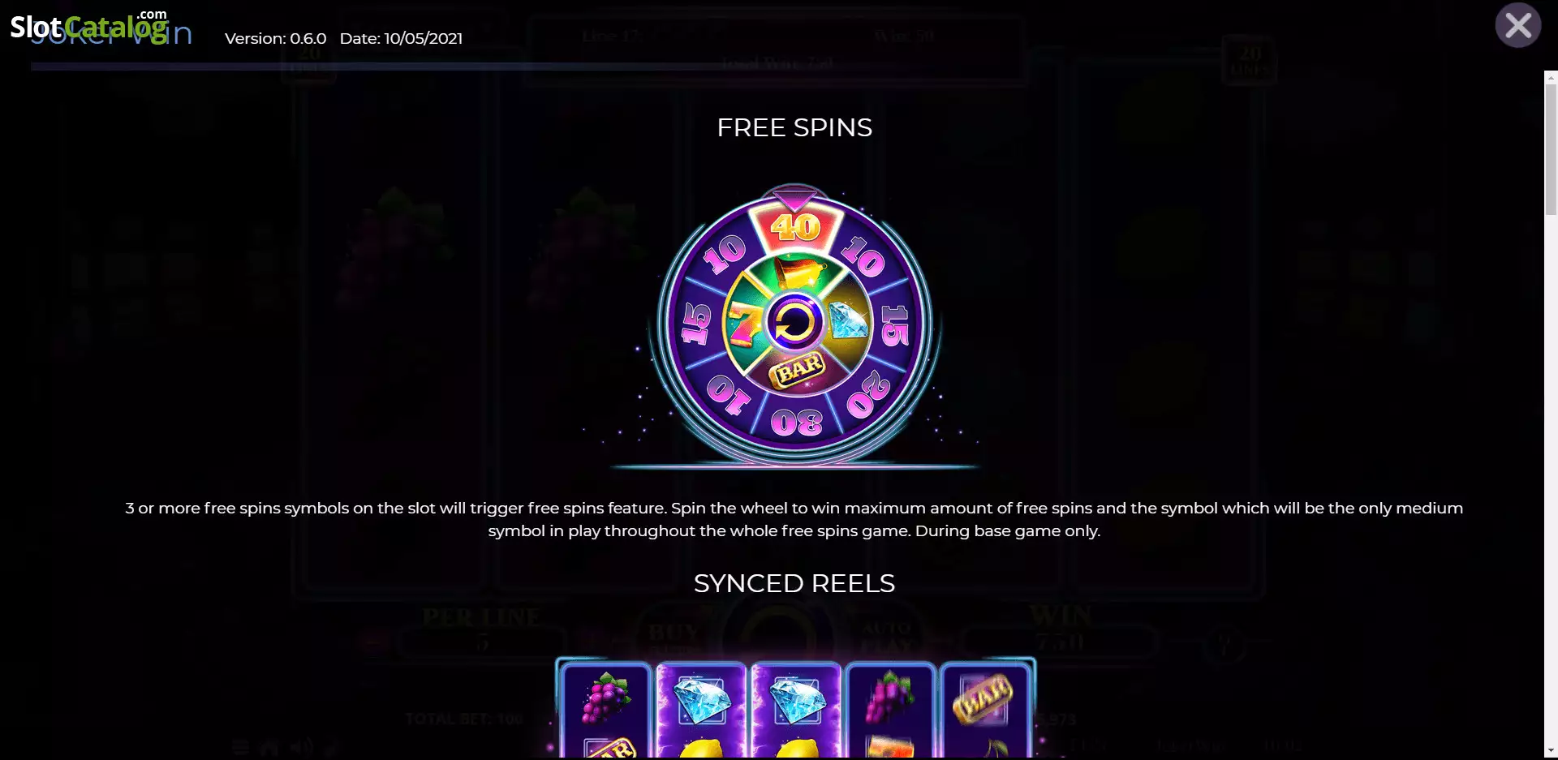The height and width of the screenshot is (760, 1558).
Task: Click the circular respin arrow at wheel center
Action: (794, 324)
